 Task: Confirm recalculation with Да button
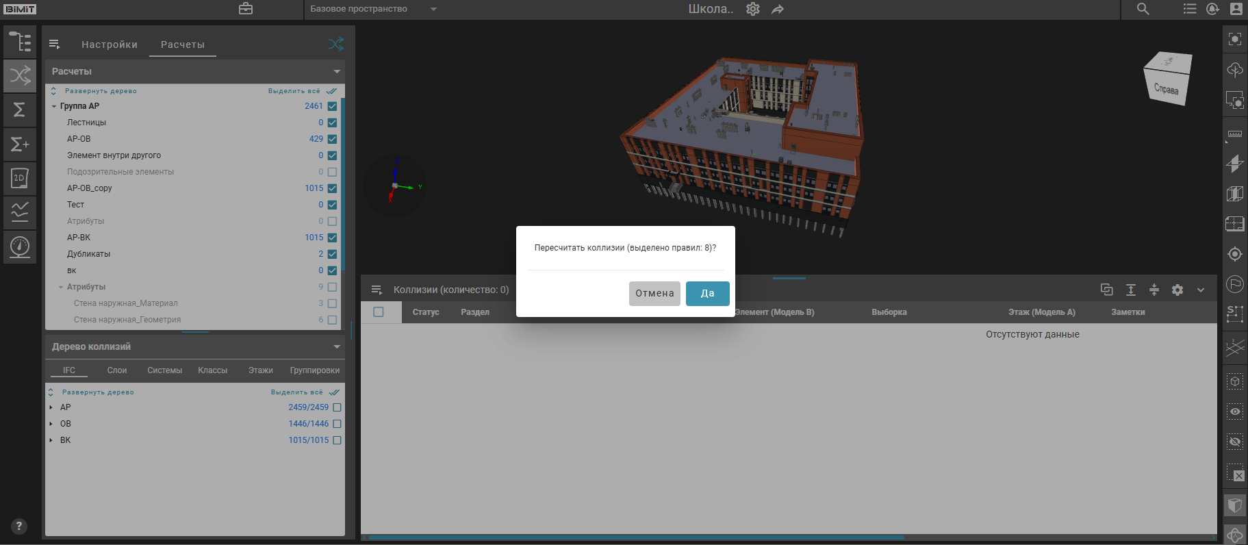[x=707, y=294]
